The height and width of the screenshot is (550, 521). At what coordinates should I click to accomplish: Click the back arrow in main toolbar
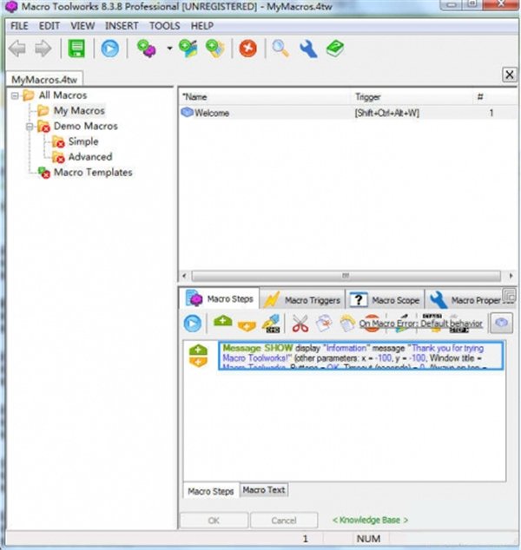click(18, 49)
